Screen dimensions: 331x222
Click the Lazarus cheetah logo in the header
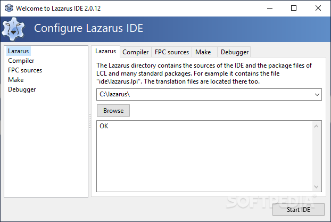[13, 29]
